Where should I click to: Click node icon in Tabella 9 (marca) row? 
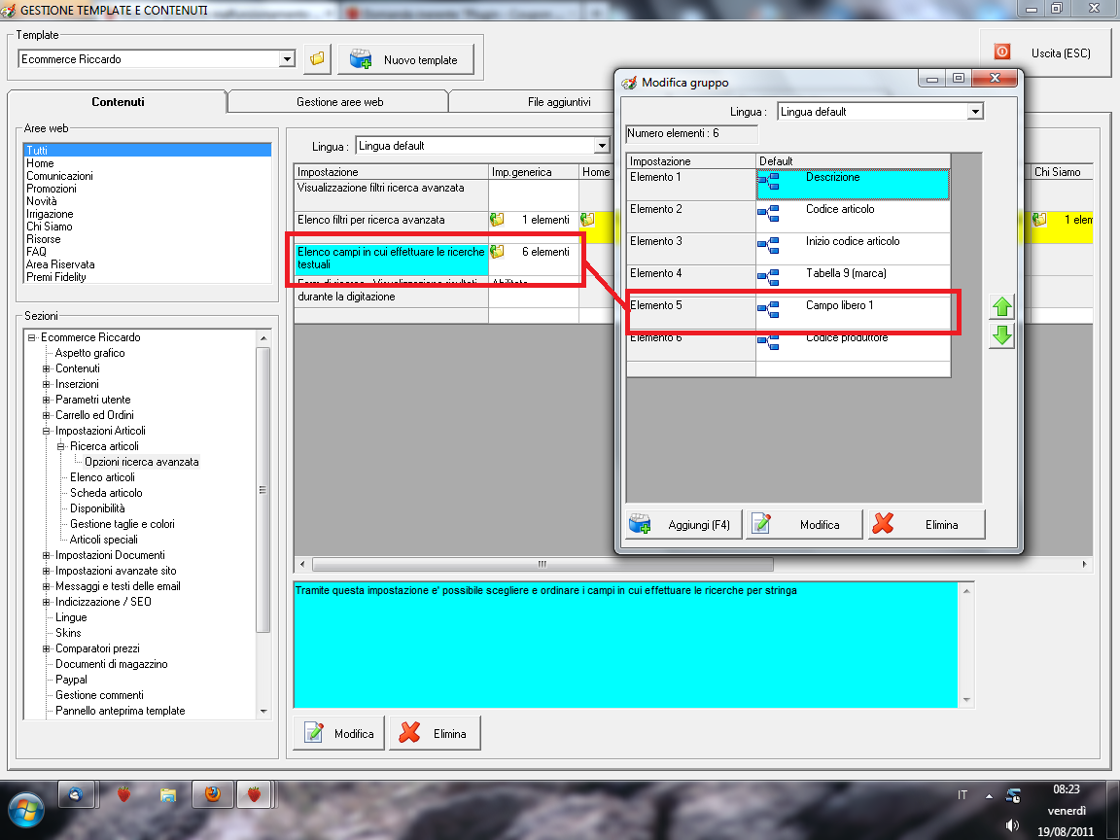[x=769, y=277]
